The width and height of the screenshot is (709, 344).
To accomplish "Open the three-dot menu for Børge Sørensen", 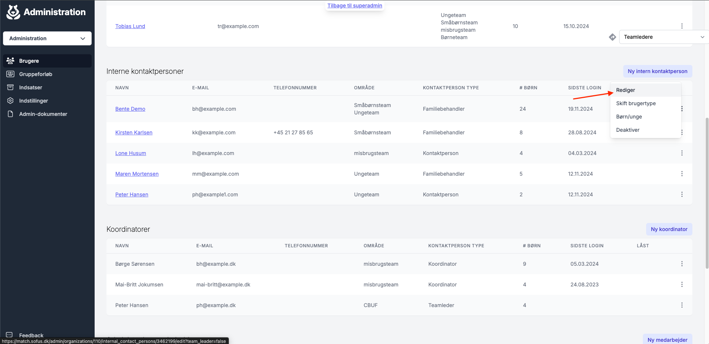I will tap(682, 264).
